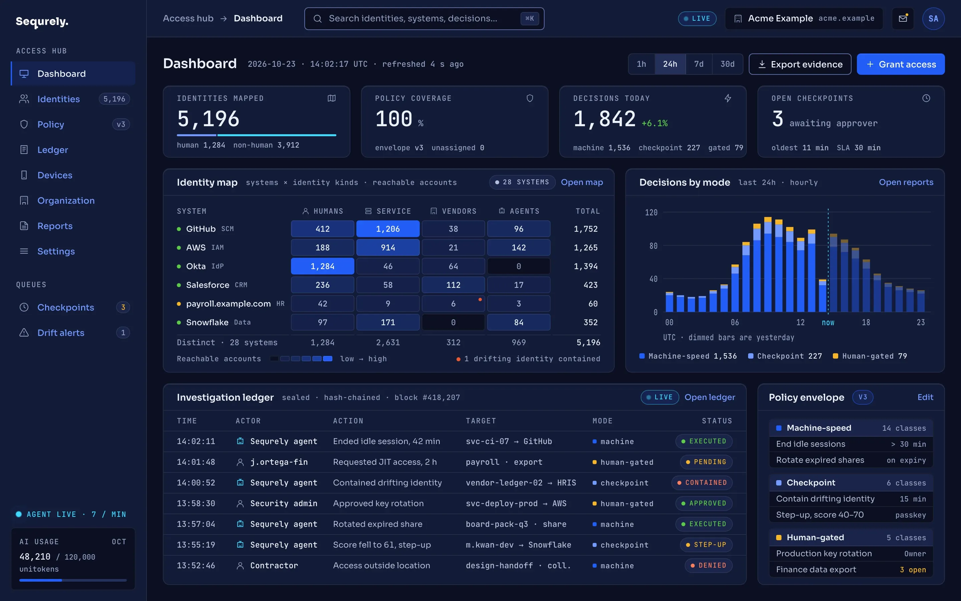
Task: Follow the Open reports link
Action: [906, 182]
